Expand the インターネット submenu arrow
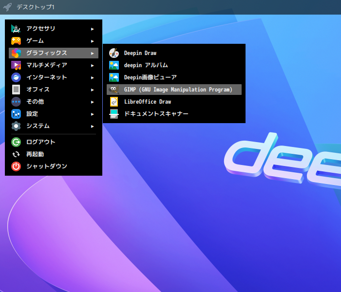Viewport: 341px width, 292px height. (x=93, y=77)
